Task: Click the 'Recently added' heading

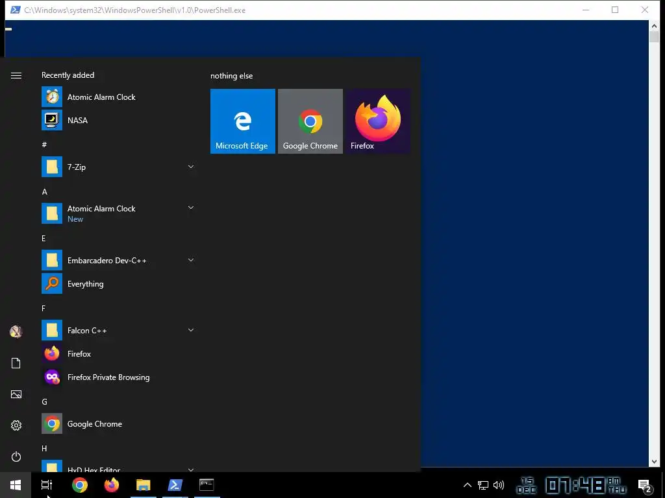Action: [68, 75]
